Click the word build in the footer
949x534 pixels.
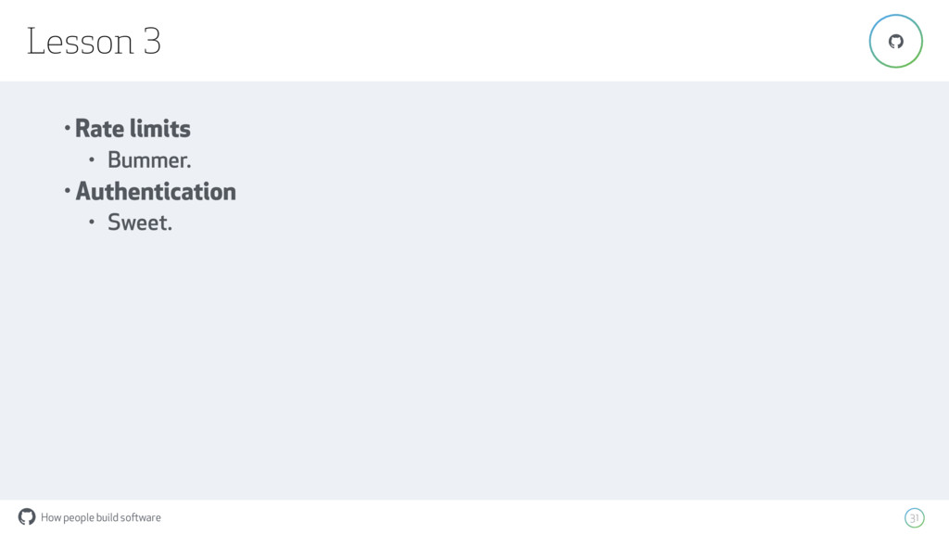(107, 517)
